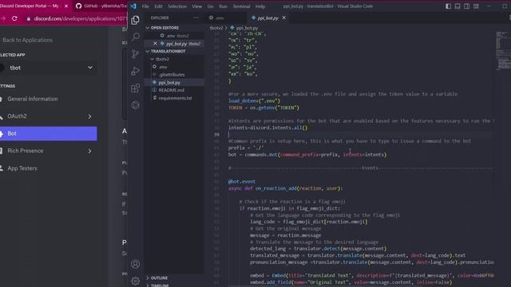Viewport: 511px width, 287px height.
Task: Open the Edit menu in VS Code
Action: pos(158,6)
